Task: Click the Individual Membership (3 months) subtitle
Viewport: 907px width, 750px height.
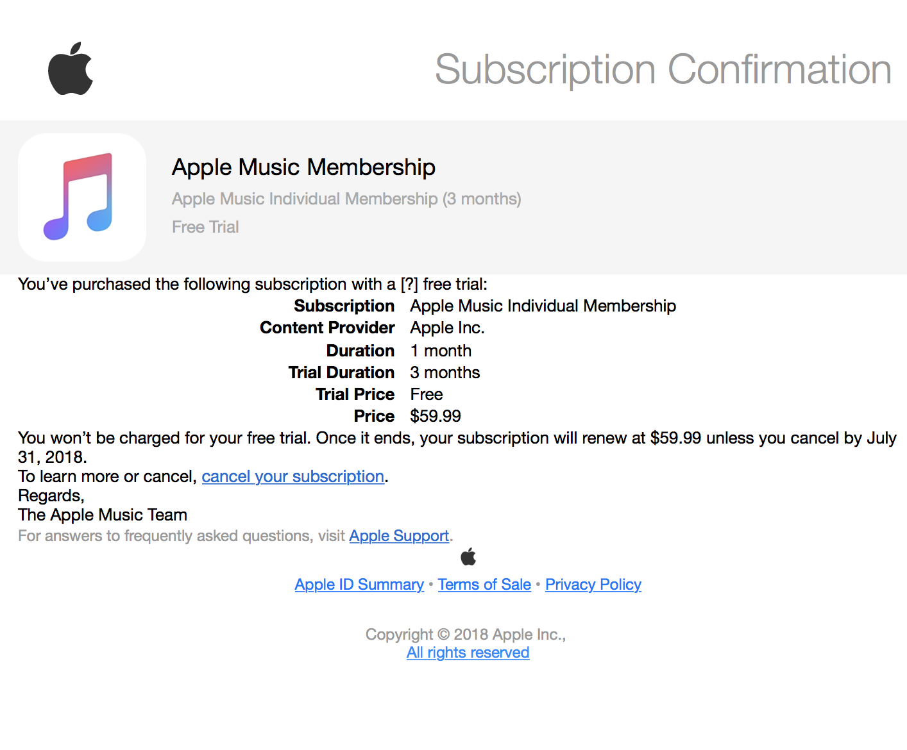Action: 346,199
